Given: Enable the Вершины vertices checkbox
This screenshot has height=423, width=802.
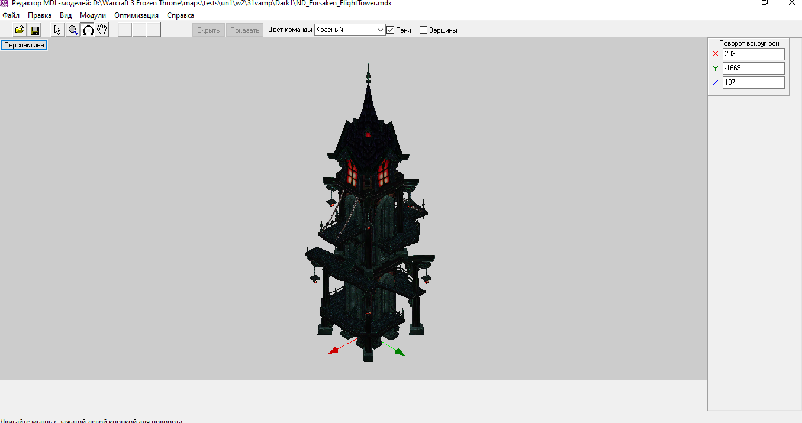Looking at the screenshot, I should click(x=423, y=30).
